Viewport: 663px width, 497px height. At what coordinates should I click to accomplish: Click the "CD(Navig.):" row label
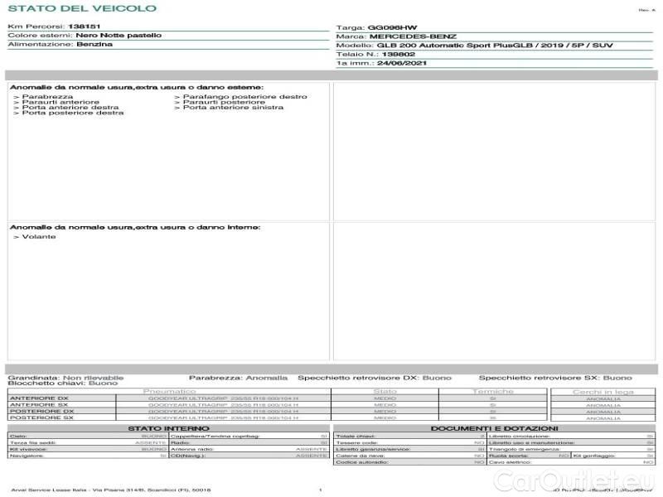[188, 456]
